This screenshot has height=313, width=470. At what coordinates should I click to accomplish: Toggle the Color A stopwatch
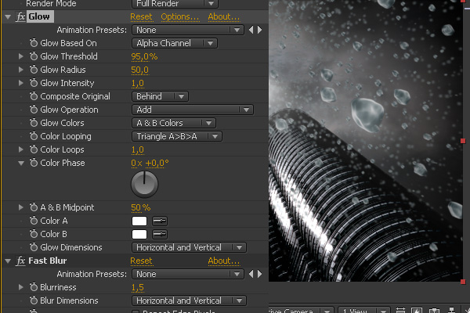pyautogui.click(x=34, y=221)
